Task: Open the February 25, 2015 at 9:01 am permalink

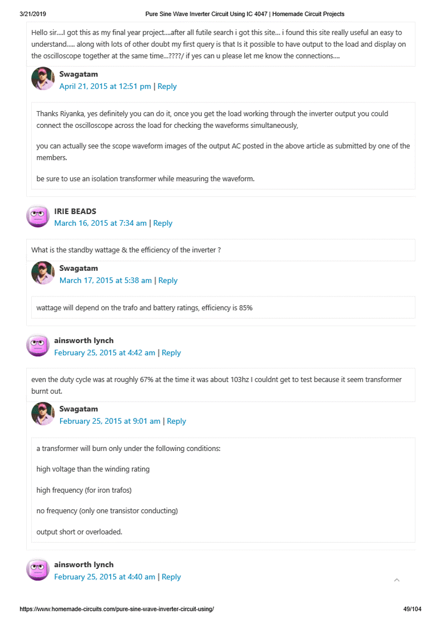Action: [110, 421]
